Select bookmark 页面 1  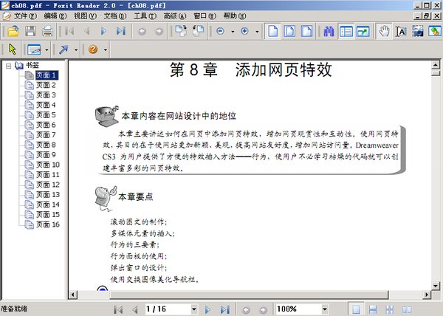click(x=47, y=75)
